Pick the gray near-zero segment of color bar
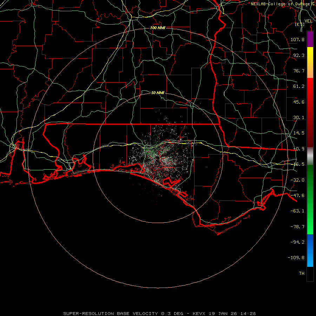 coord(310,156)
